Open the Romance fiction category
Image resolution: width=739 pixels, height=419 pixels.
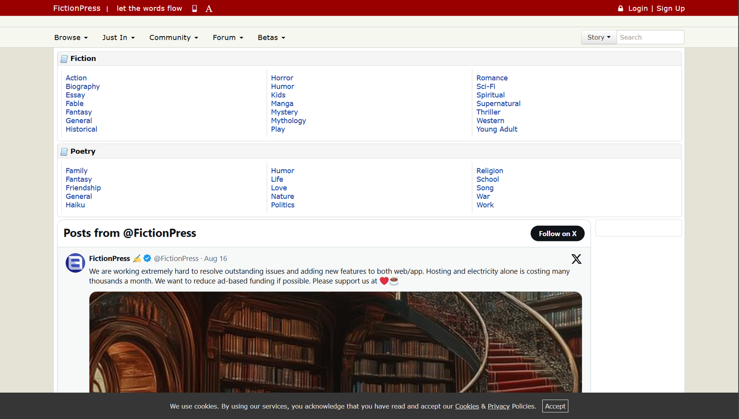(492, 78)
